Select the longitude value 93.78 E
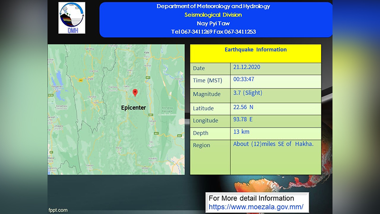 [x=243, y=119]
